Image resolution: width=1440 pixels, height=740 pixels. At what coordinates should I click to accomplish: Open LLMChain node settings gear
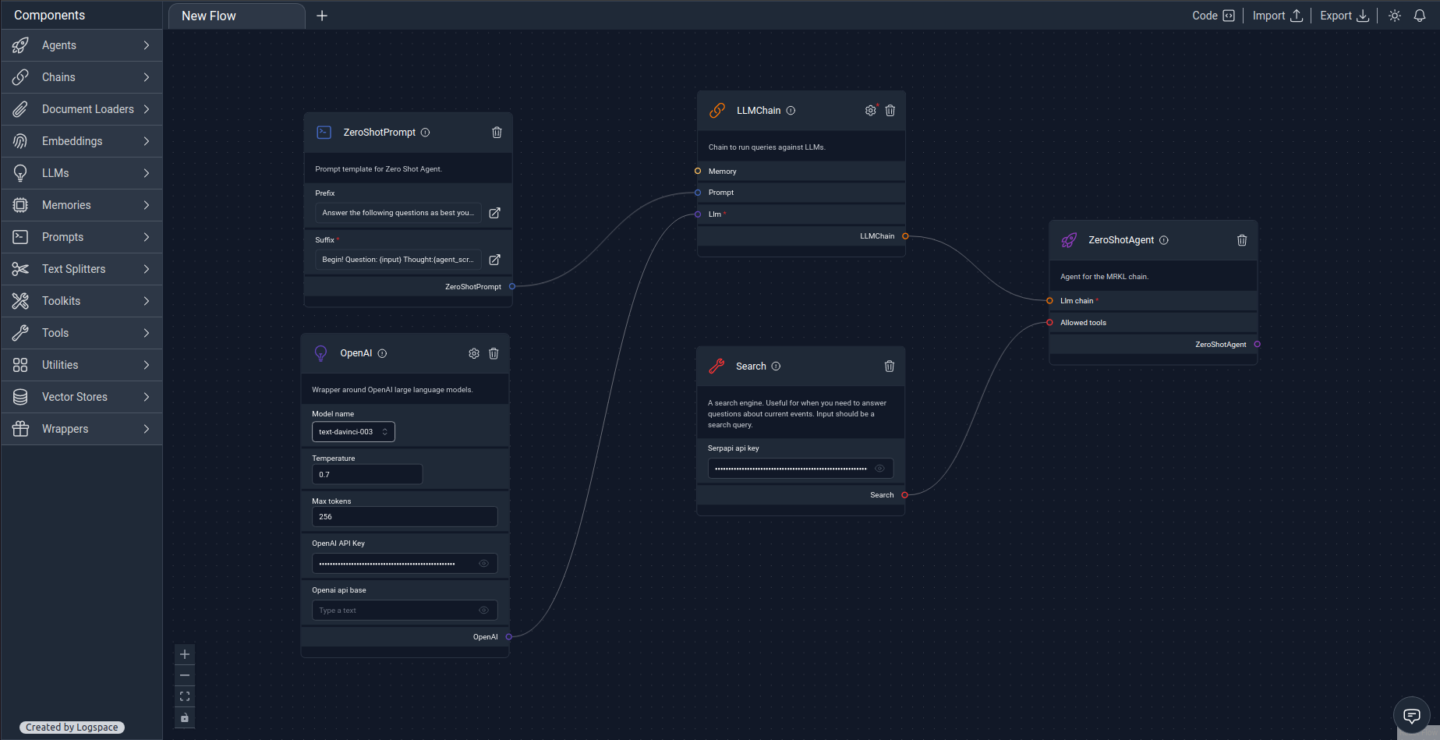(870, 111)
